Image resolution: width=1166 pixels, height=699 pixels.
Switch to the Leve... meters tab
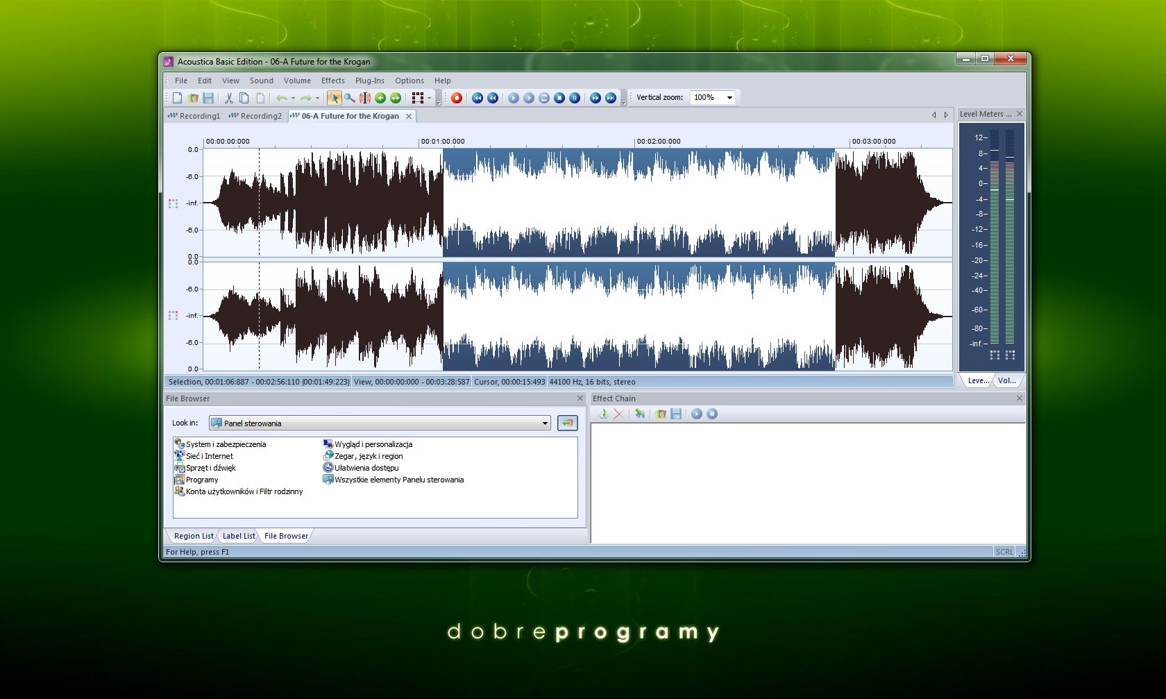978,380
